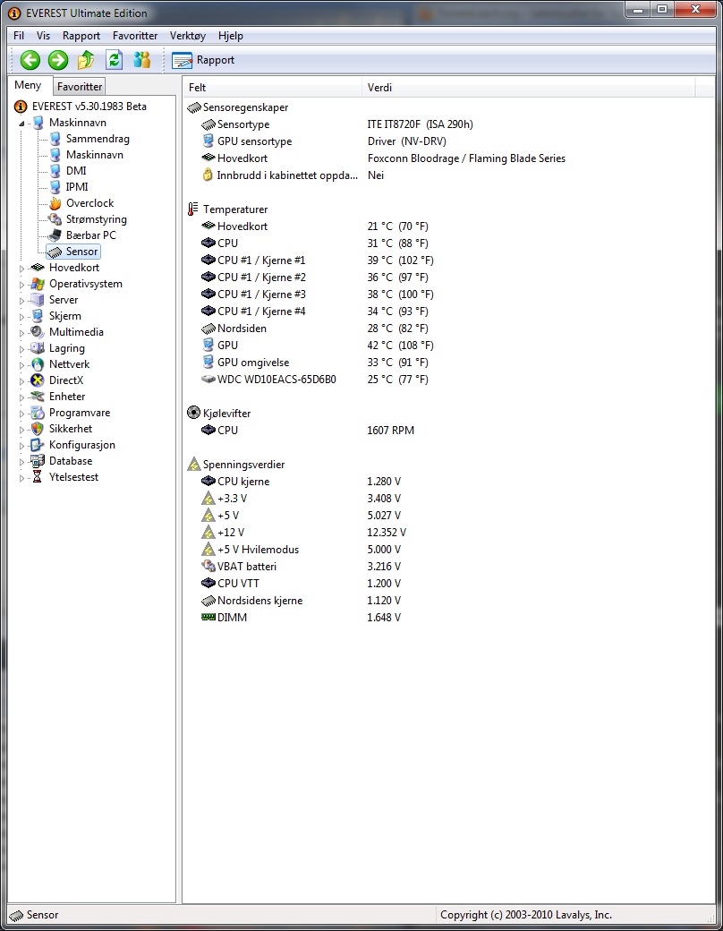Click the Temperaturer thermometer icon
The width and height of the screenshot is (723, 931).
click(193, 209)
